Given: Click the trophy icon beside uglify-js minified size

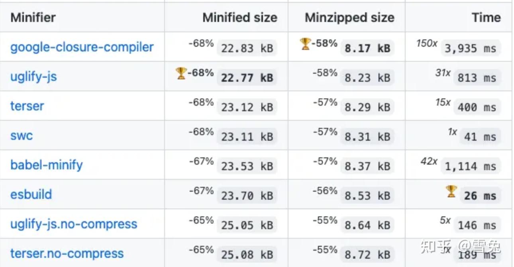Looking at the screenshot, I should point(181,73).
